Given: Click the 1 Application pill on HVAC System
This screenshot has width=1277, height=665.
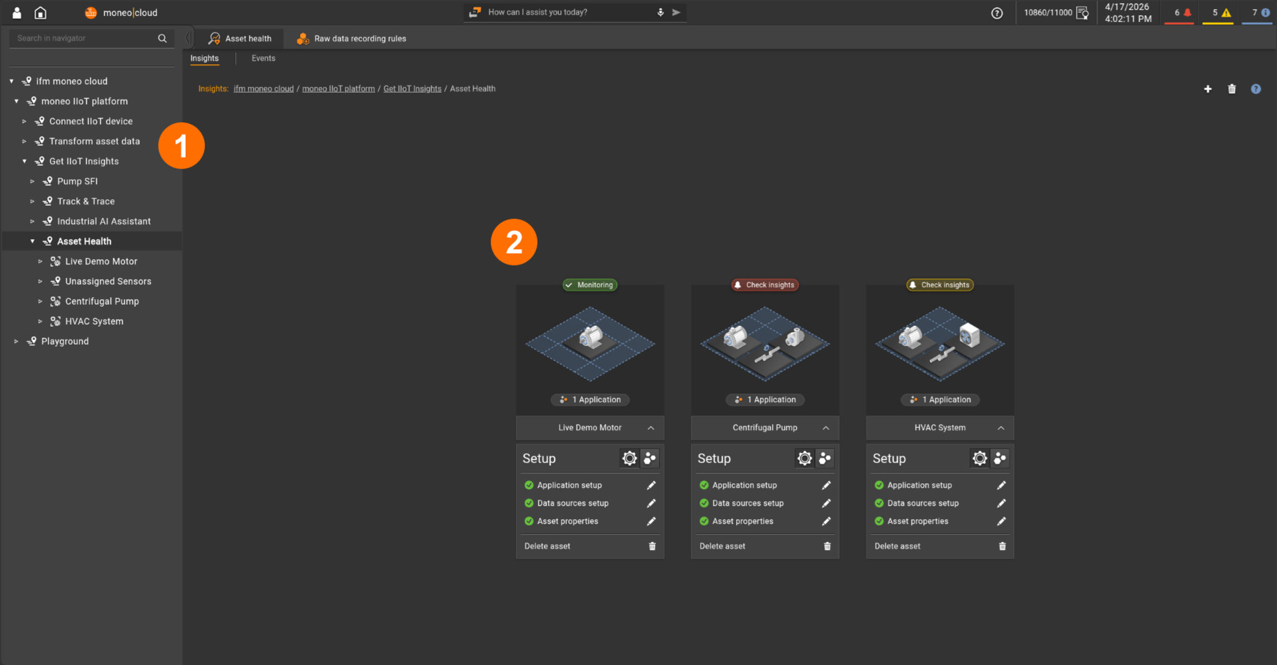Looking at the screenshot, I should (x=940, y=399).
